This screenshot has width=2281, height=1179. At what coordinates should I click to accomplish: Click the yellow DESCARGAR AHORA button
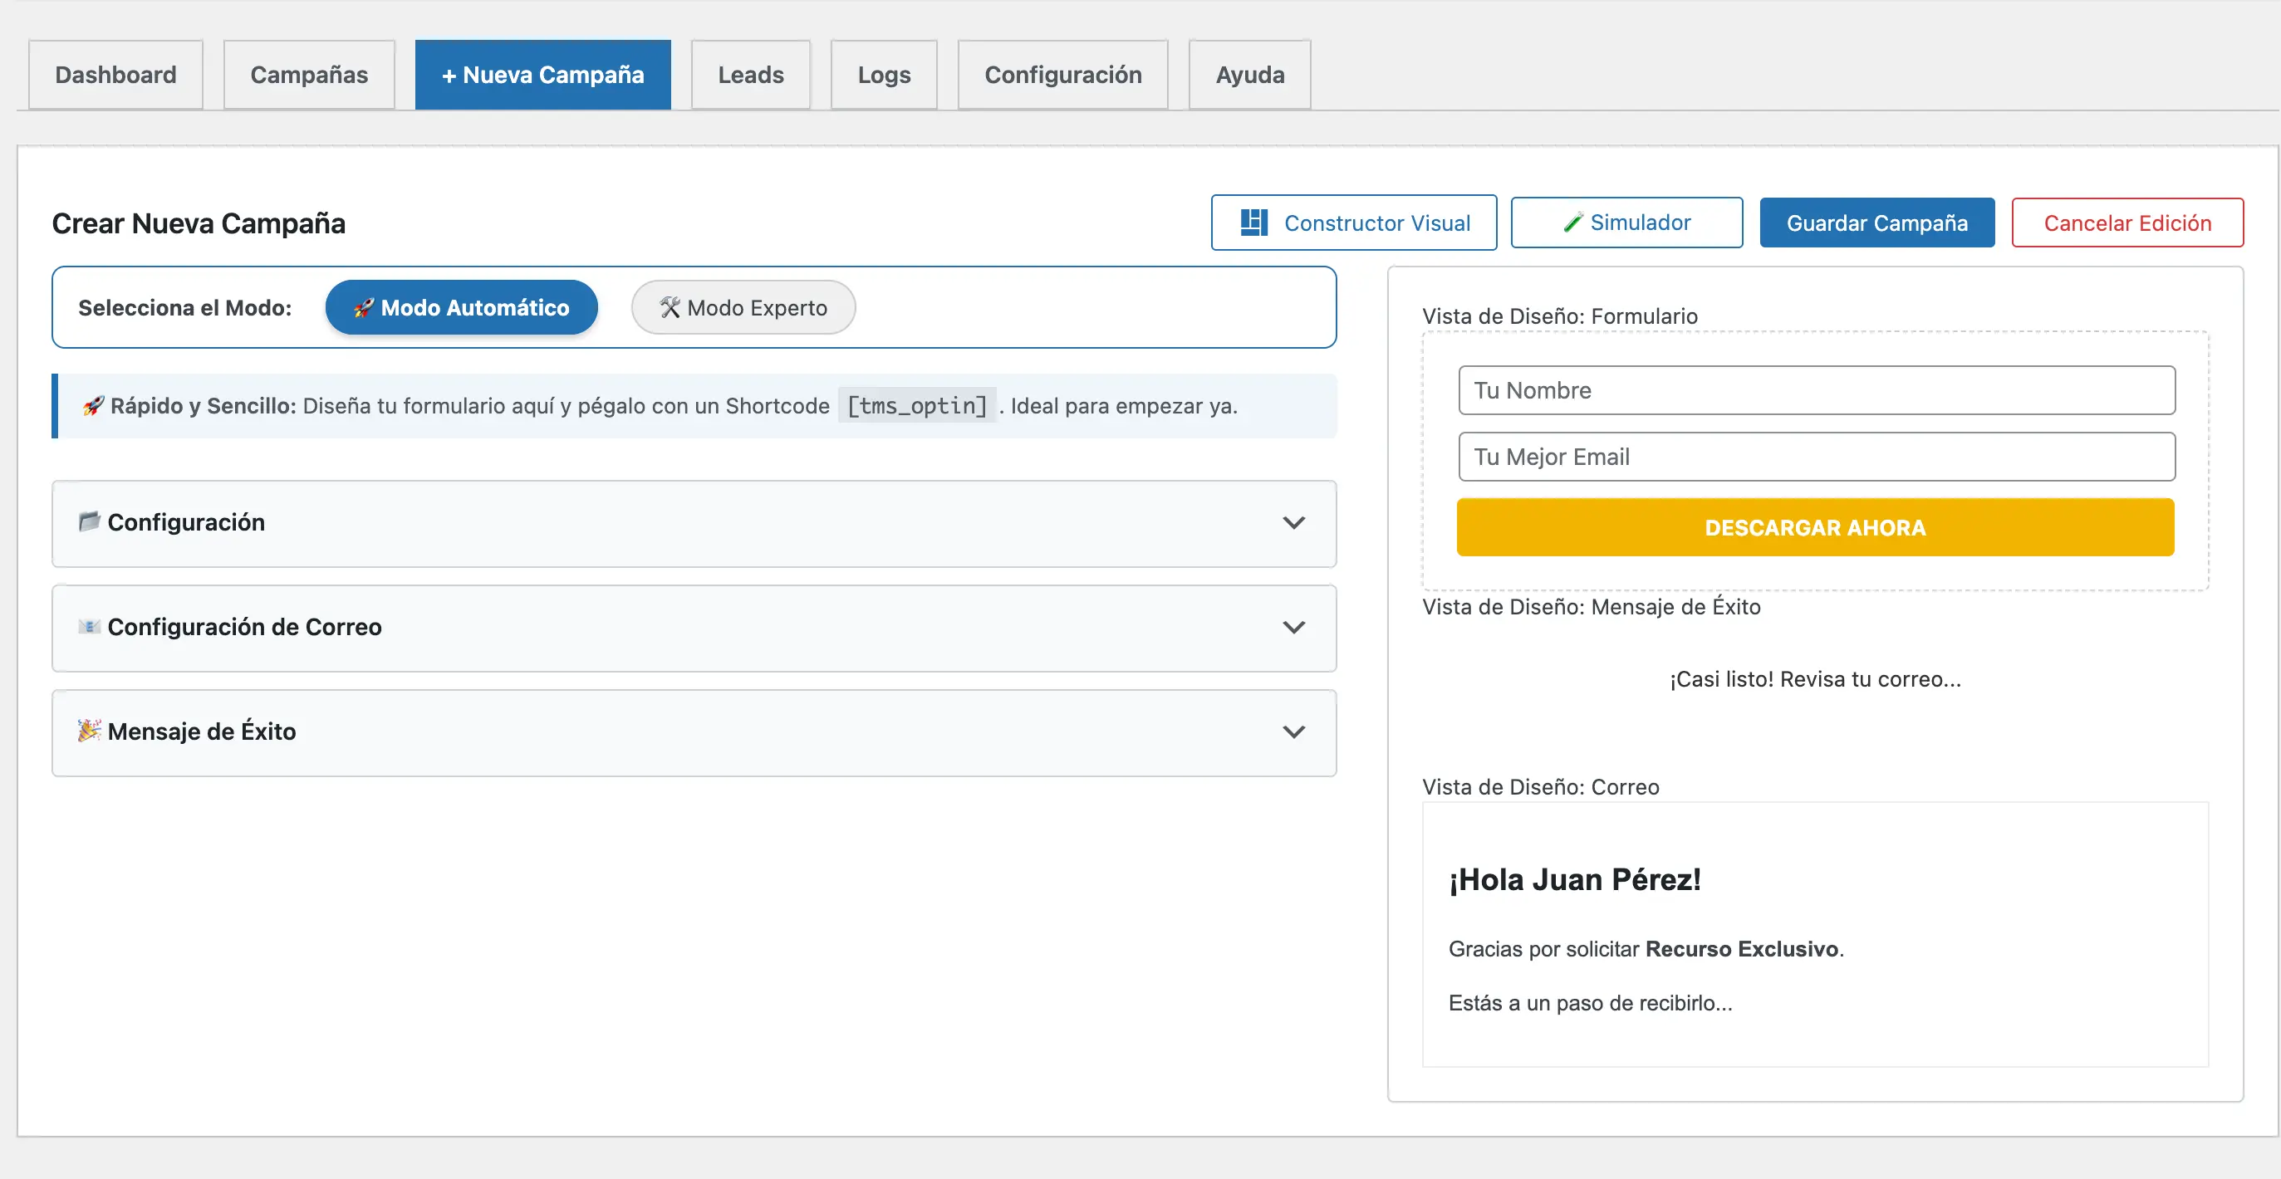1814,527
